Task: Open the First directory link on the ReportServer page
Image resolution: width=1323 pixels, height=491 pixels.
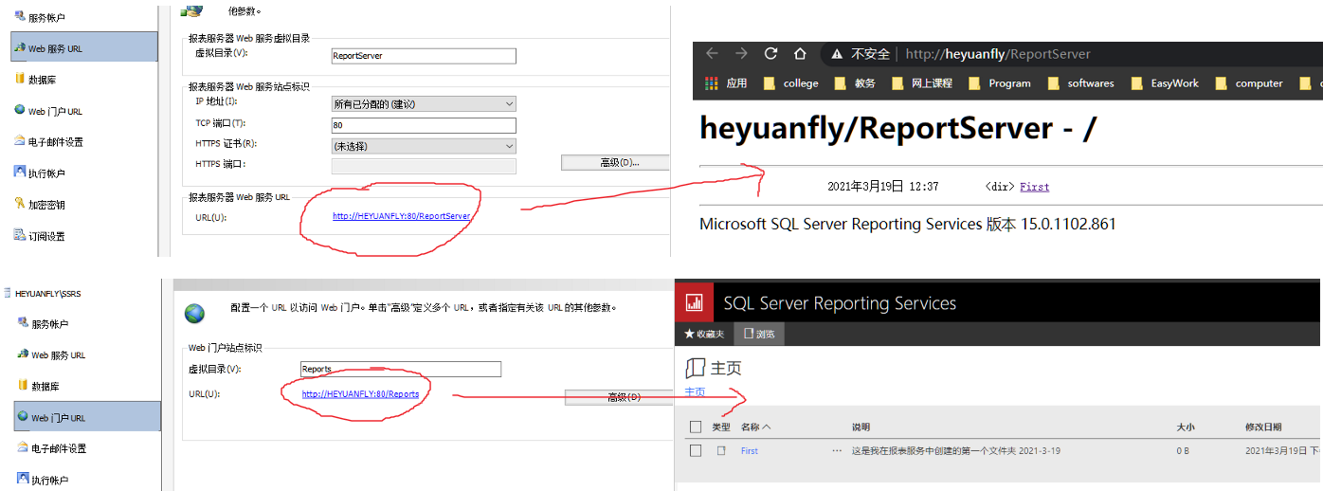Action: 1034,187
